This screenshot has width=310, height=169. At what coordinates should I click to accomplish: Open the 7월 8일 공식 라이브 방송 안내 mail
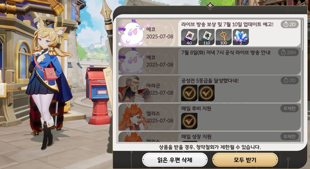210,61
